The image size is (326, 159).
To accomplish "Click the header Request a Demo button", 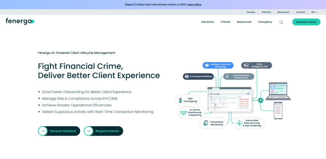I will (306, 22).
